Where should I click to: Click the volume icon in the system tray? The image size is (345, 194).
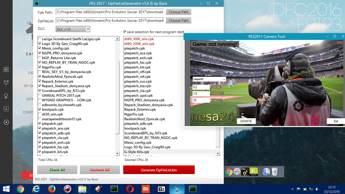coord(317,189)
